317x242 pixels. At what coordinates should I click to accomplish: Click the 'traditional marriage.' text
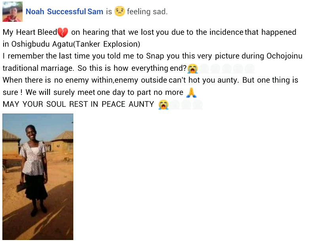pyautogui.click(x=38, y=68)
